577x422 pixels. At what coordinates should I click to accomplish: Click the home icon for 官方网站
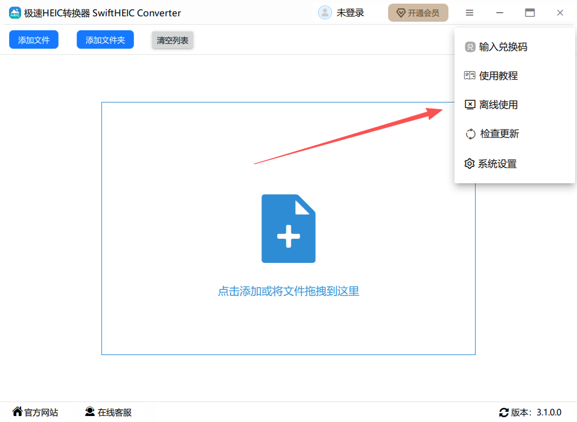18,412
